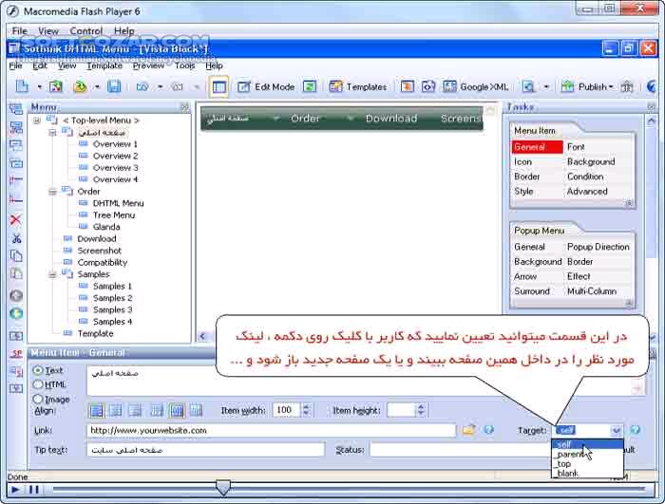Click the blue-green globe icon in sidebar
This screenshot has width=665, height=504.
16,313
